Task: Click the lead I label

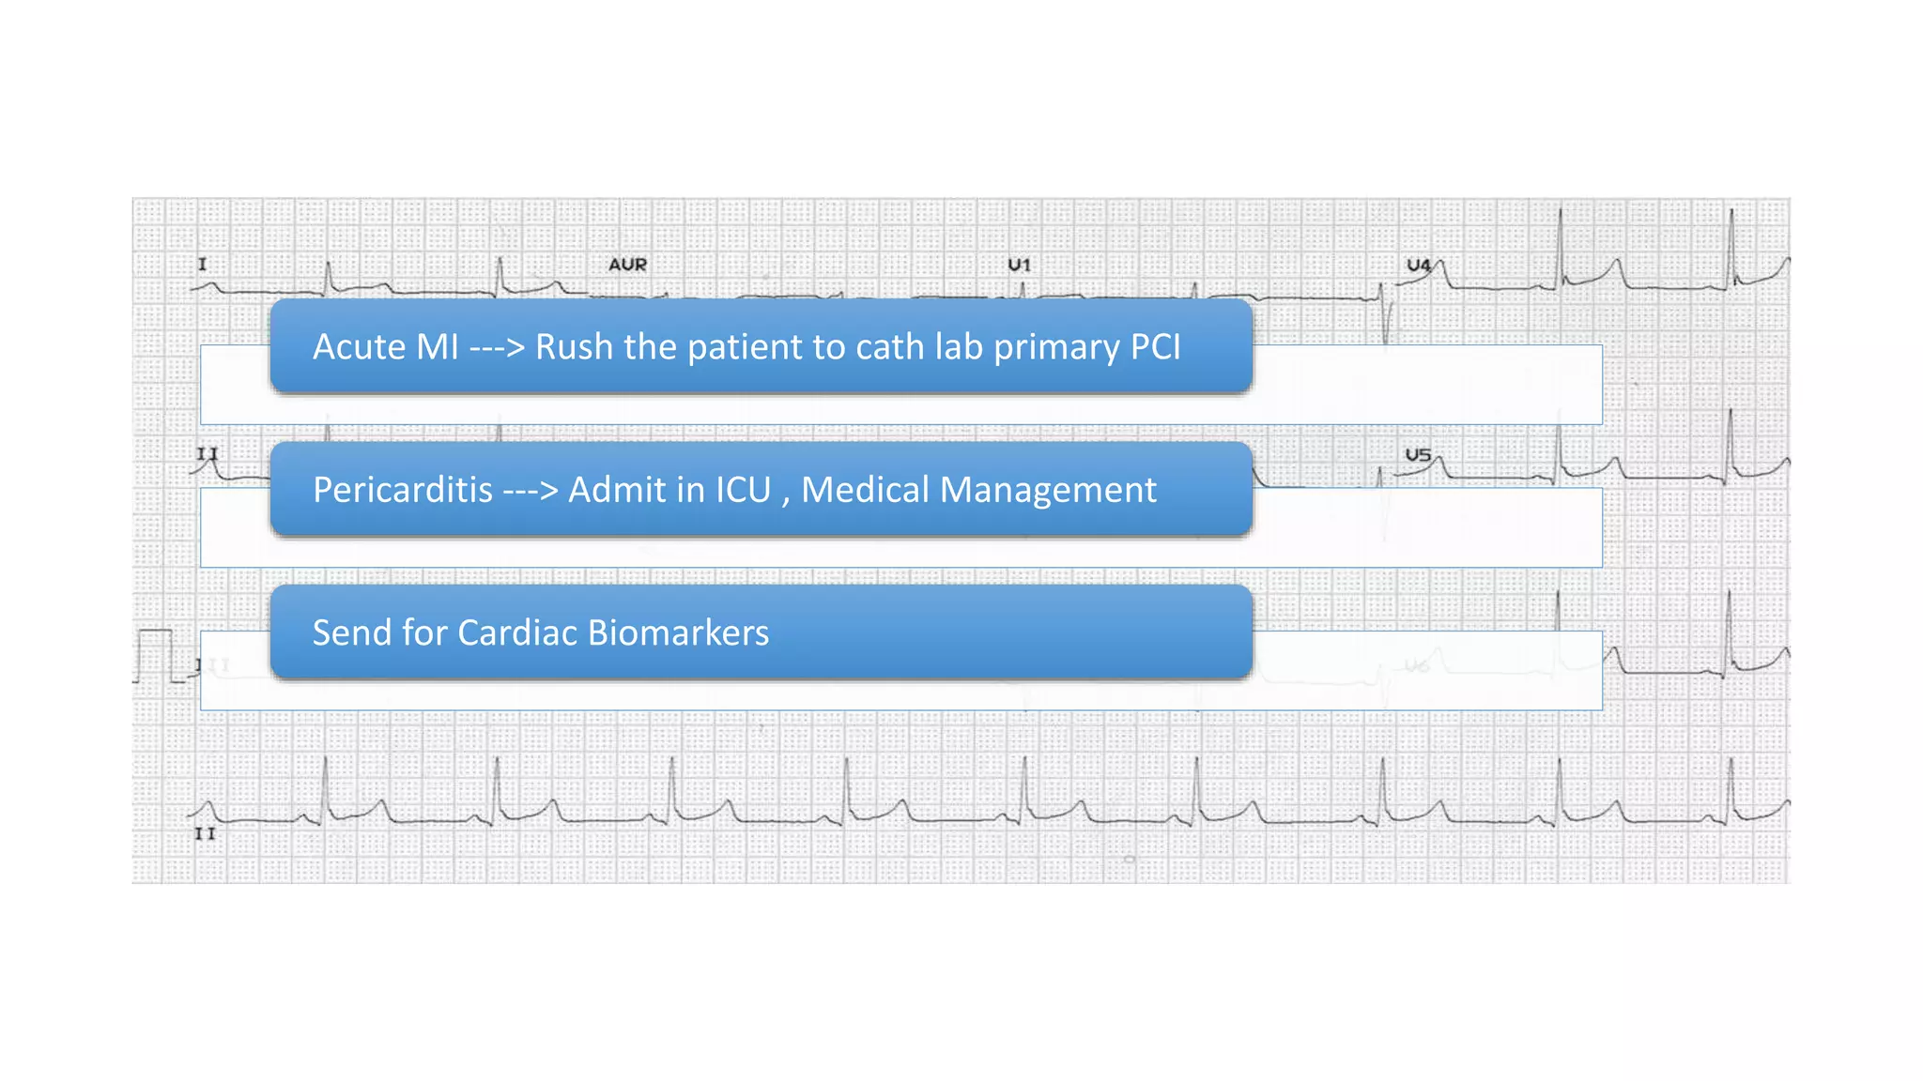Action: pyautogui.click(x=202, y=265)
